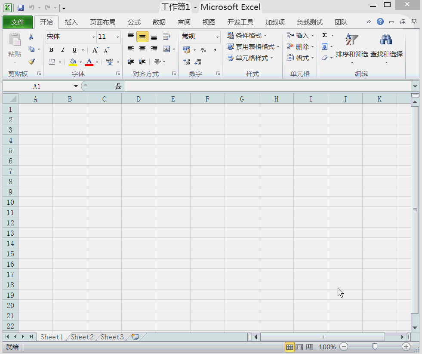Click the Clear eraser icon
Image resolution: width=422 pixels, height=354 pixels.
(325, 58)
